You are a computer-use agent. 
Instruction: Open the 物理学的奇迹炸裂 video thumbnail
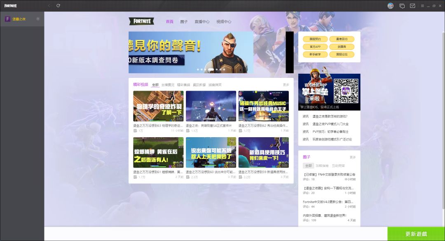click(158, 106)
